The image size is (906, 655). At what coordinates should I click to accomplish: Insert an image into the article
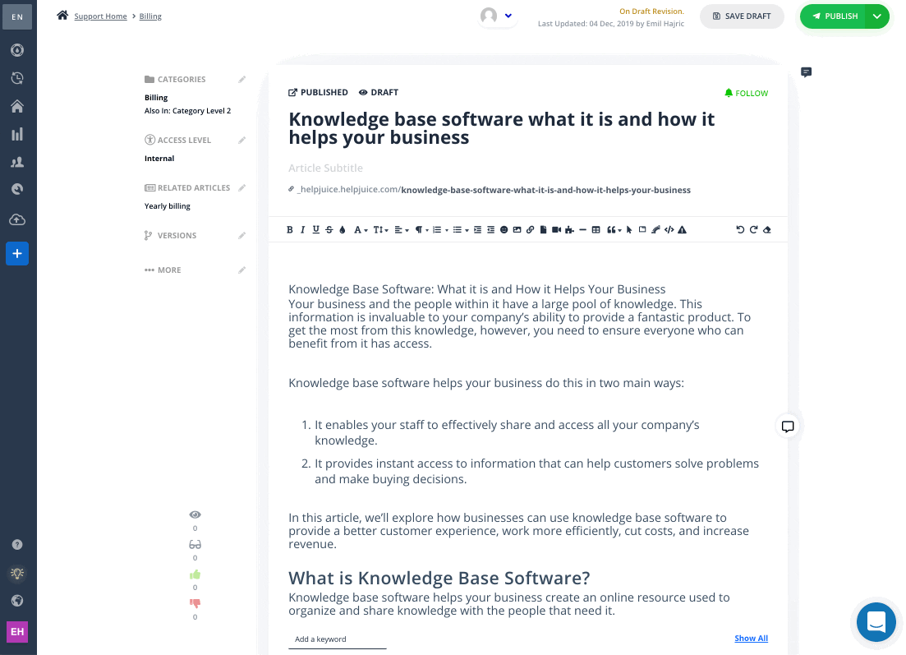coord(517,230)
